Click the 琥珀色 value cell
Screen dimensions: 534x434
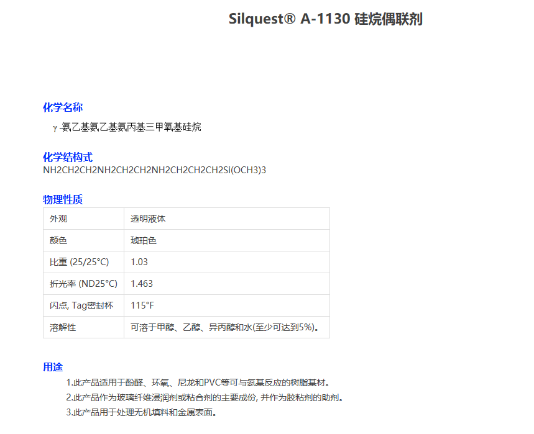144,240
